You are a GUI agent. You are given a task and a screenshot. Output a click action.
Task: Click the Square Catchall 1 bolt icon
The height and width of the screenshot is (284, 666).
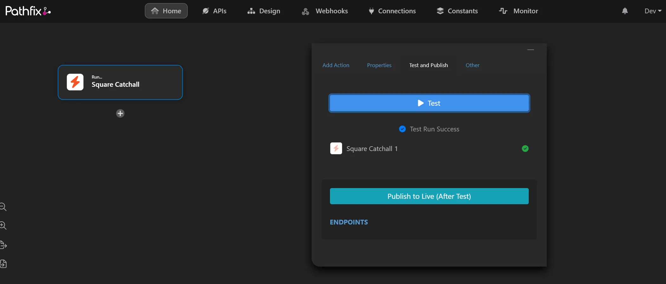click(336, 148)
